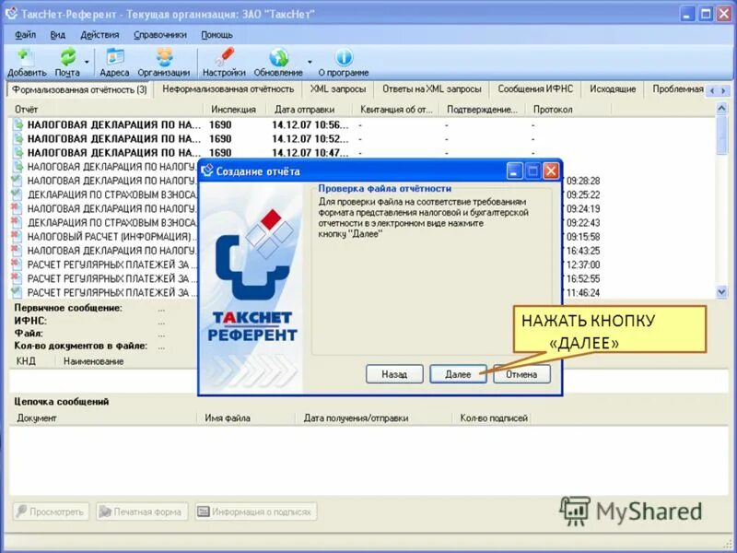Click the Отмена button in dialog

tap(521, 374)
